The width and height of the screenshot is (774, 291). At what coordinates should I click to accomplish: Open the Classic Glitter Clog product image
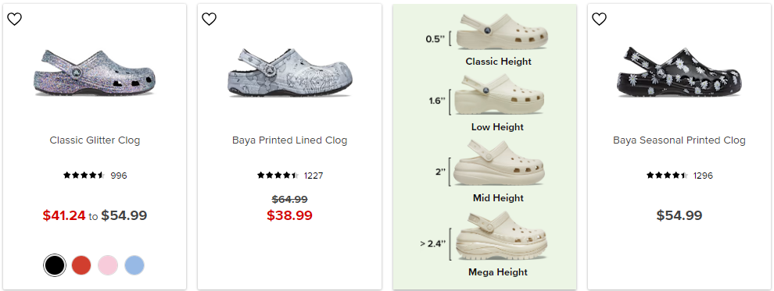95,73
